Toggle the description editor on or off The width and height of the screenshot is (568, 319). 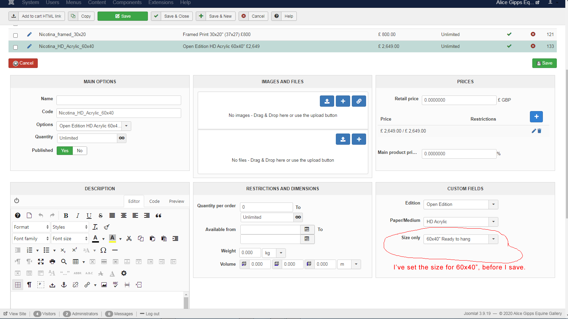(17, 201)
